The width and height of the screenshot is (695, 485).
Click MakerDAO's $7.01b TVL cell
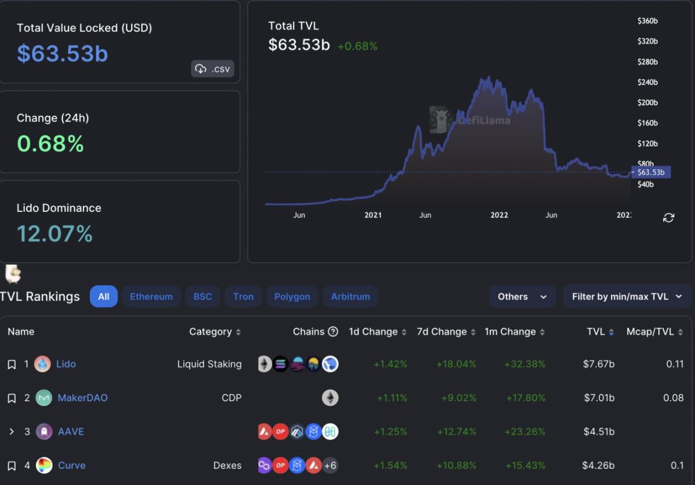pyautogui.click(x=599, y=398)
